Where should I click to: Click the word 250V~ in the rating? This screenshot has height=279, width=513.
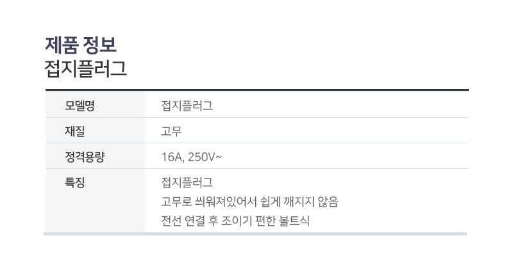(205, 157)
